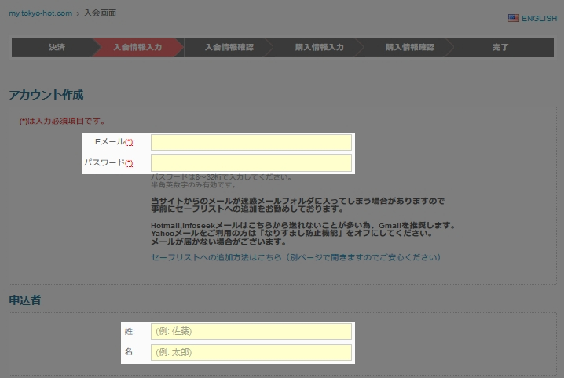Click the 姓 field with 佐藤 placeholder
The height and width of the screenshot is (378, 564).
(x=251, y=332)
